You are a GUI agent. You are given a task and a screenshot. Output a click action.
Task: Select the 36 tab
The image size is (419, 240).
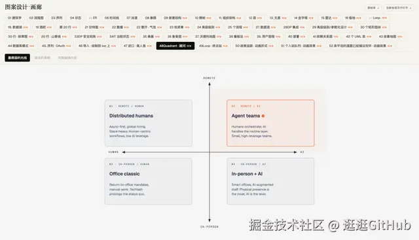[177, 37]
